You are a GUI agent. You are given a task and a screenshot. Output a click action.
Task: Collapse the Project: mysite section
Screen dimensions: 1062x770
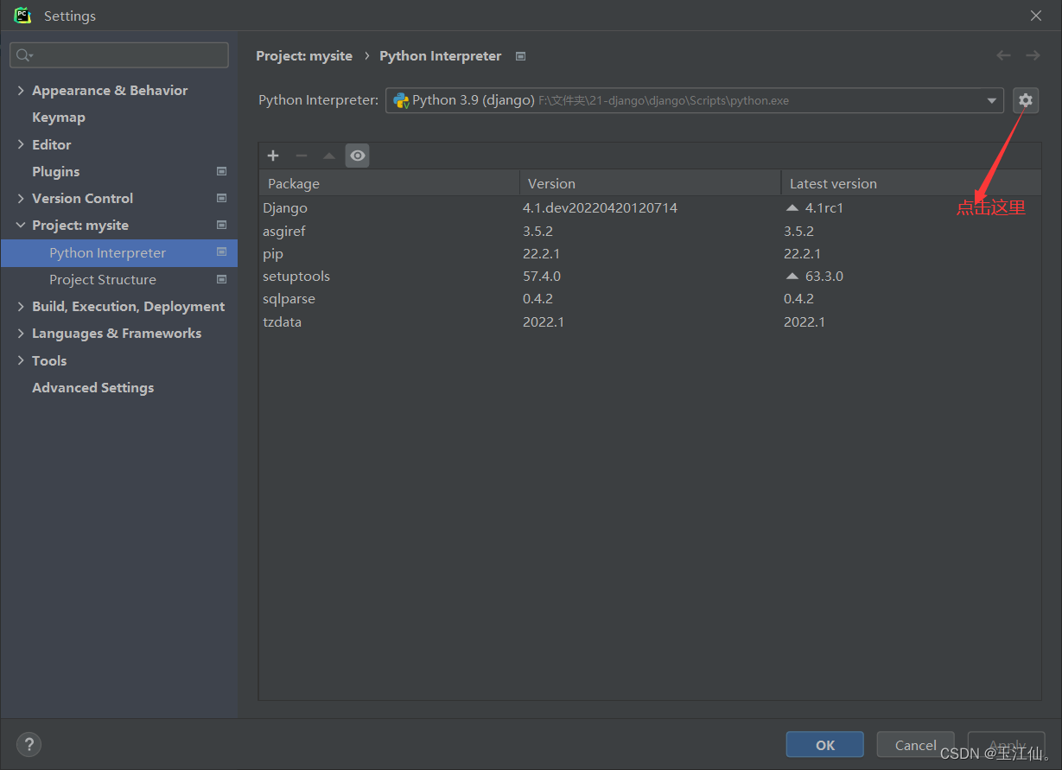click(21, 225)
